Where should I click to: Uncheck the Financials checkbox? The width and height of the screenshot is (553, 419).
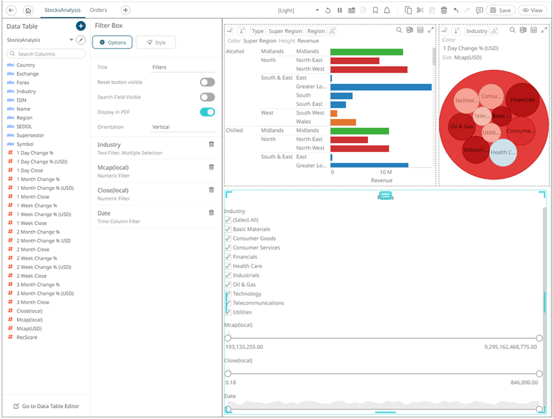point(228,257)
